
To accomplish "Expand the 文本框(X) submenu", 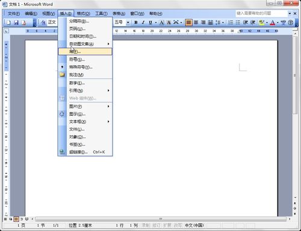I will pos(85,121).
